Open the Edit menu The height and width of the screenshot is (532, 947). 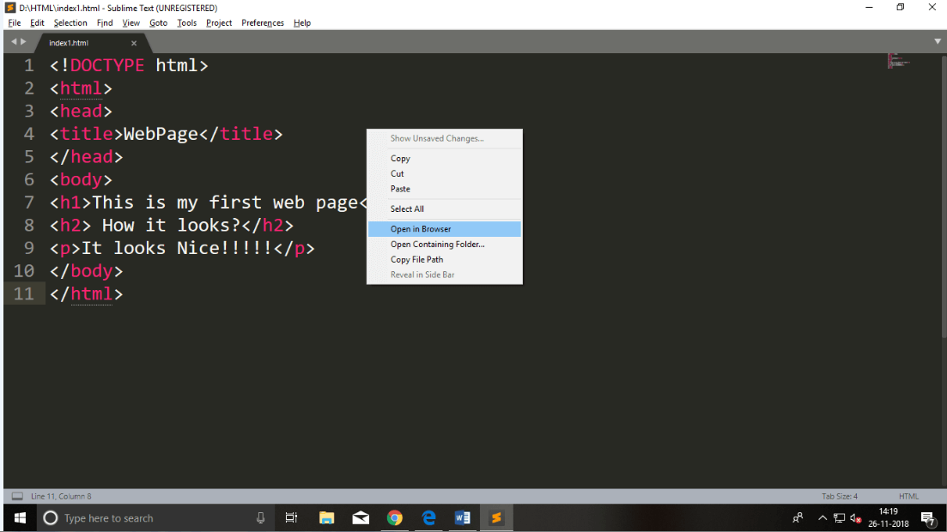[37, 23]
